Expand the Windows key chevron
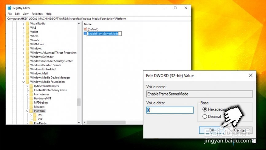This screenshot has width=266, height=150. (x=24, y=48)
